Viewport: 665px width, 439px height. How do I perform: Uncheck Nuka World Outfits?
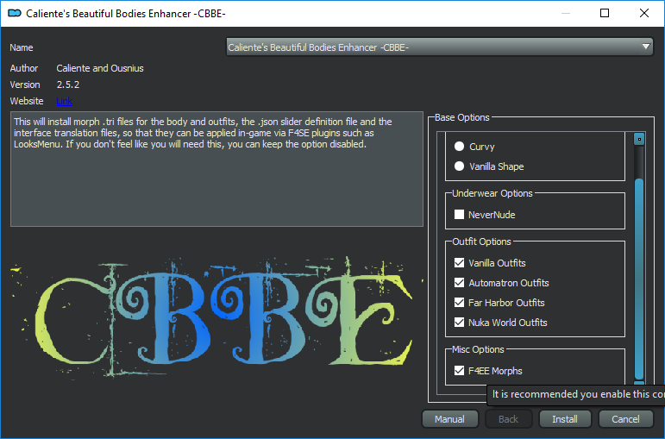pos(460,323)
